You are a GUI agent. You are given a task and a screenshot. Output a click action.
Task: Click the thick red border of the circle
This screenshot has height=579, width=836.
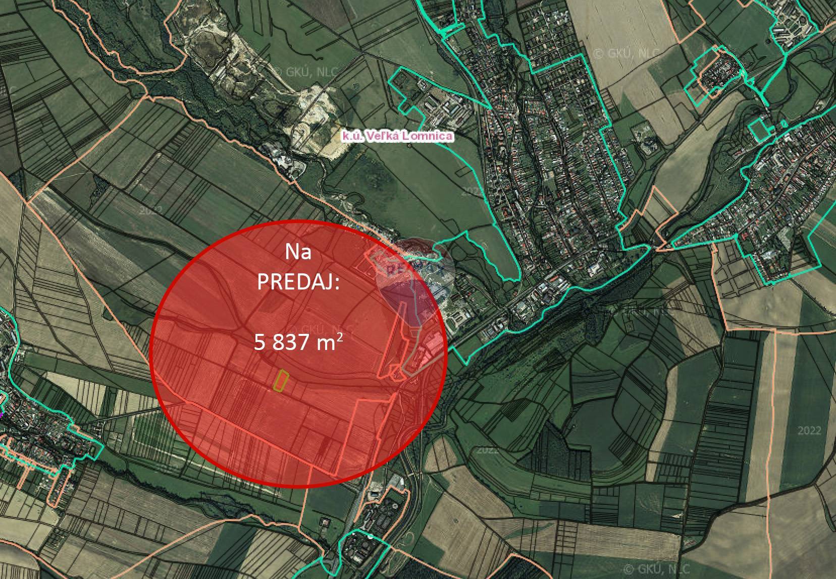point(151,353)
